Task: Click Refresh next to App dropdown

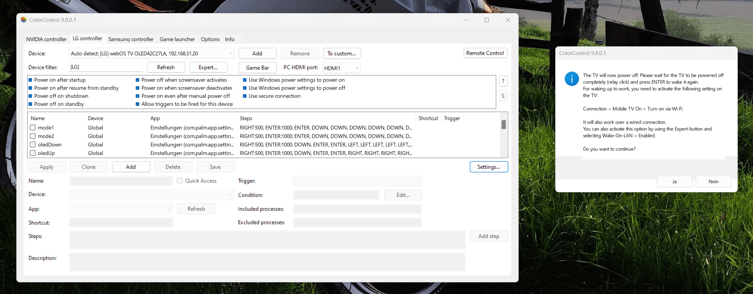Action: pyautogui.click(x=196, y=209)
